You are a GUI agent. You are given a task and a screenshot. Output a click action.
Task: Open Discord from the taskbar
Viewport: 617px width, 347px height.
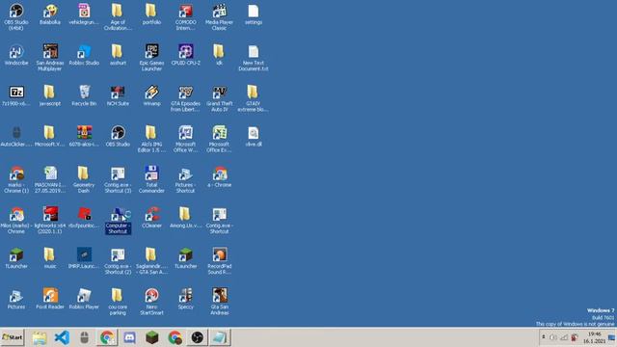(129, 337)
